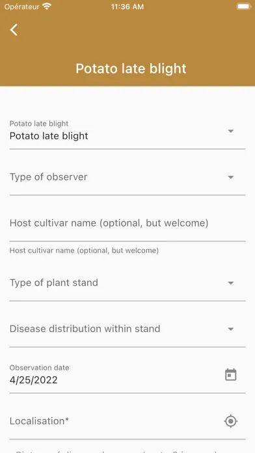The image size is (255, 453).
Task: Tap the Wi-Fi status icon
Action: pyautogui.click(x=46, y=7)
